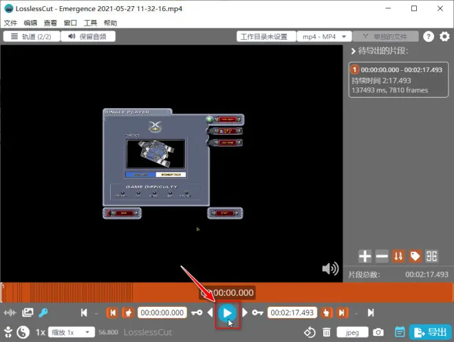The image size is (454, 342).
Task: Click the 导出 export button
Action: click(x=431, y=332)
